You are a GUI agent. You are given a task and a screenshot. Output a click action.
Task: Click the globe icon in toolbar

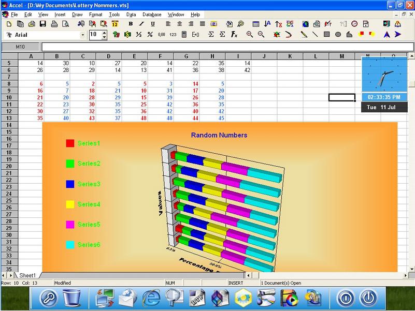306,24
